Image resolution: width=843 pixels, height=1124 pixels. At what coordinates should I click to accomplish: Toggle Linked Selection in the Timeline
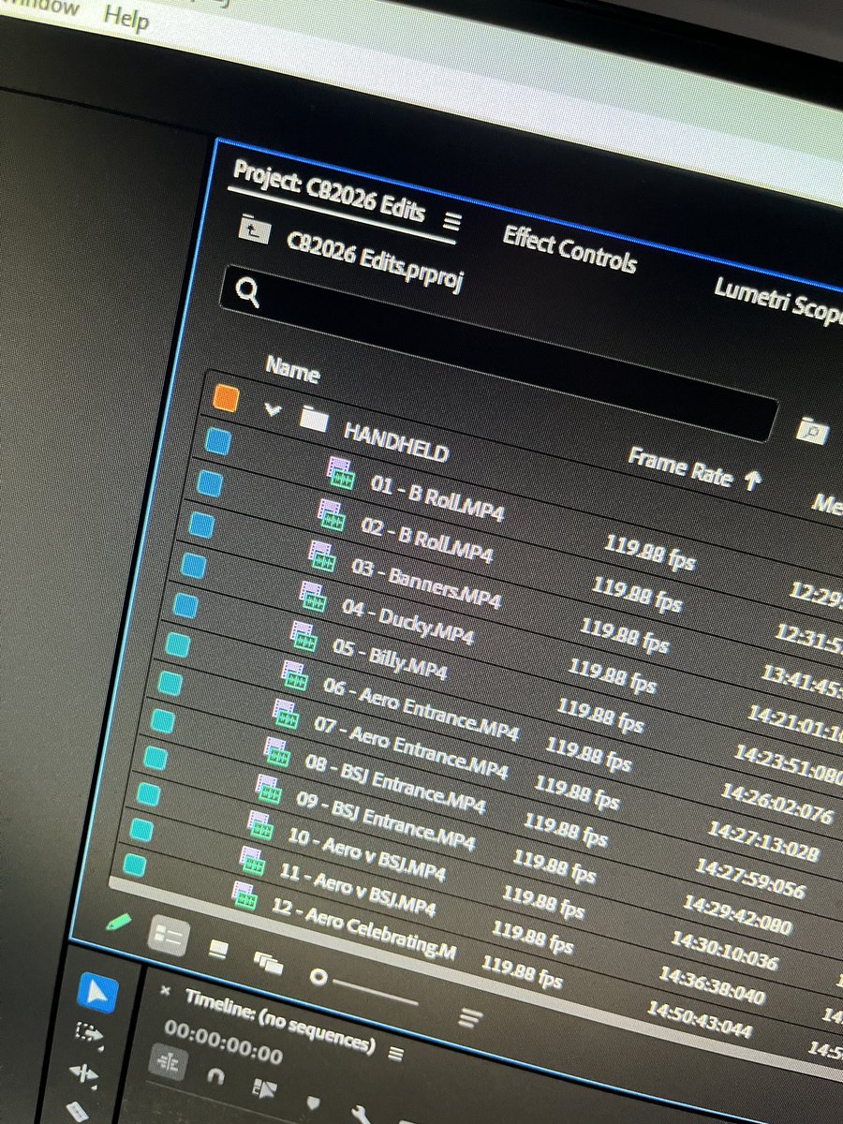[x=263, y=1089]
